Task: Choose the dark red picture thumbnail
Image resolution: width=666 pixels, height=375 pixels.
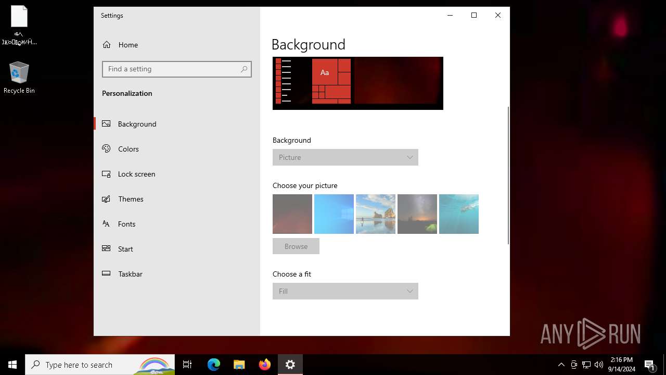Action: tap(292, 214)
